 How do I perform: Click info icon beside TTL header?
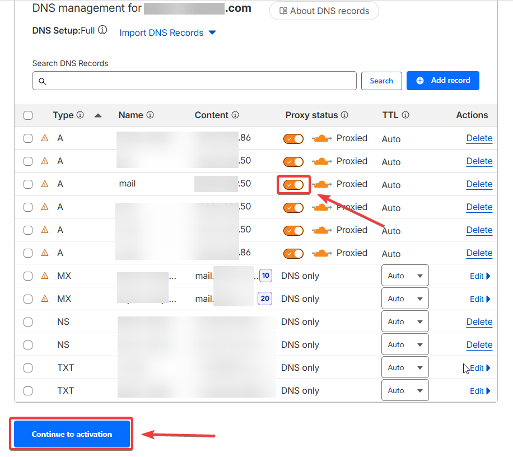coord(405,115)
